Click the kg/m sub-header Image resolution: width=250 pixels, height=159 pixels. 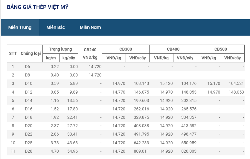coord(51,58)
